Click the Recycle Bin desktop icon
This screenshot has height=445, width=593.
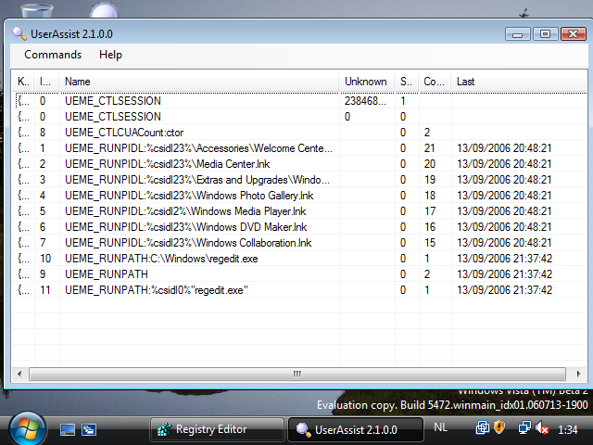[x=36, y=11]
